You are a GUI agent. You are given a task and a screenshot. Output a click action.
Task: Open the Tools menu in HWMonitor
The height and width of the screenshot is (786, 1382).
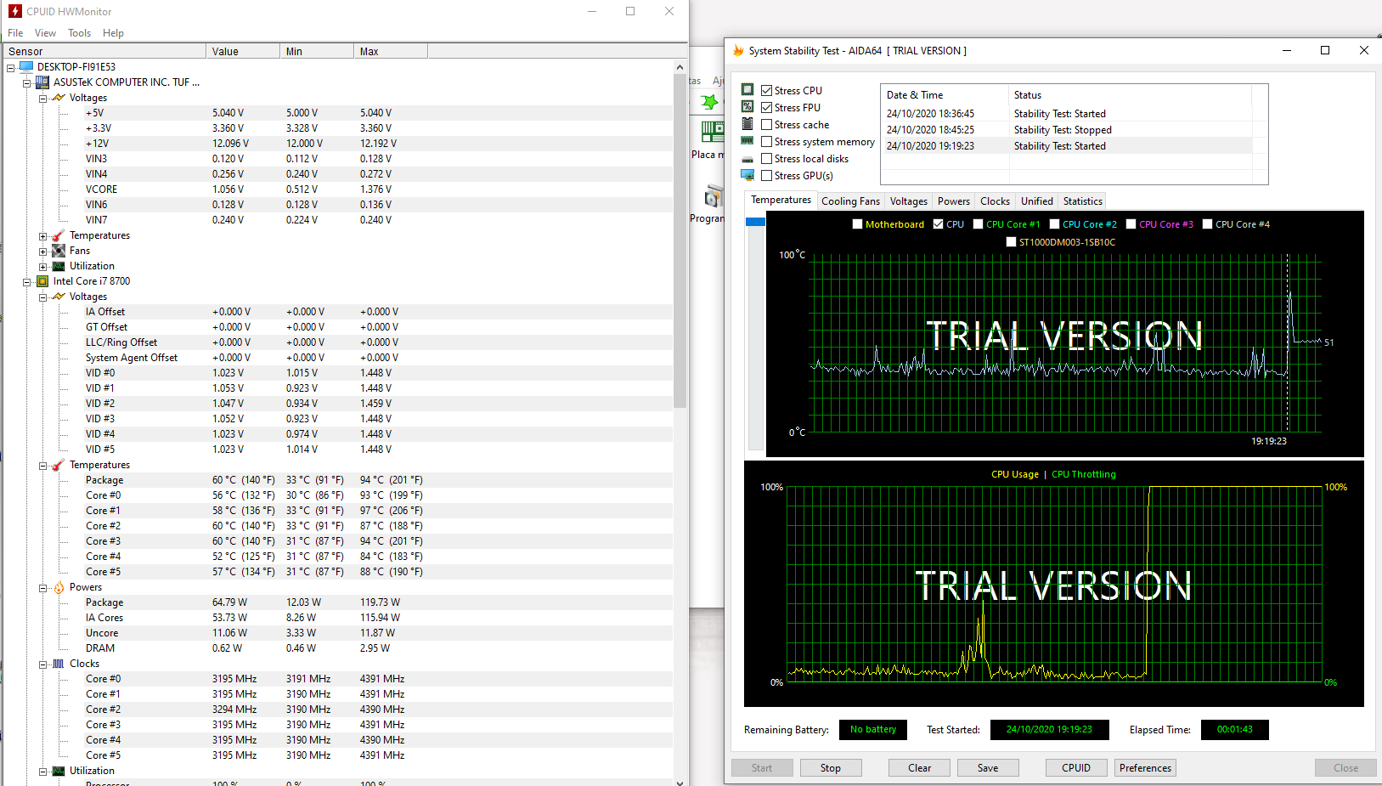tap(79, 33)
